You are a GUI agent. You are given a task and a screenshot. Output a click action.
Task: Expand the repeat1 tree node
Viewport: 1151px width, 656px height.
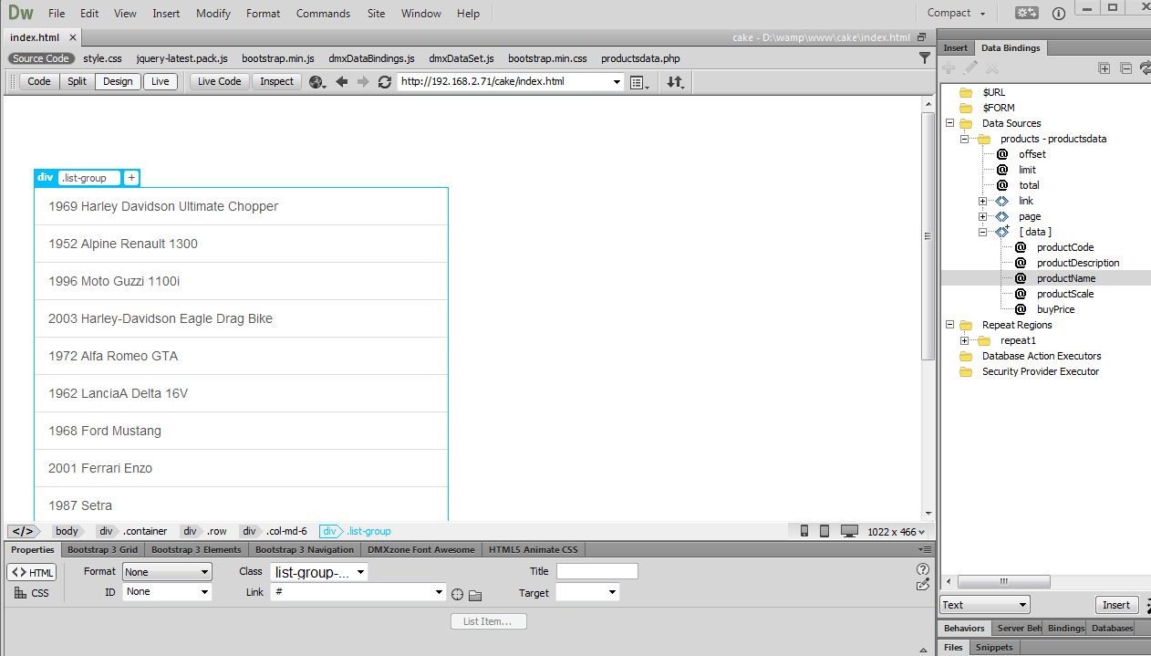[x=964, y=340]
